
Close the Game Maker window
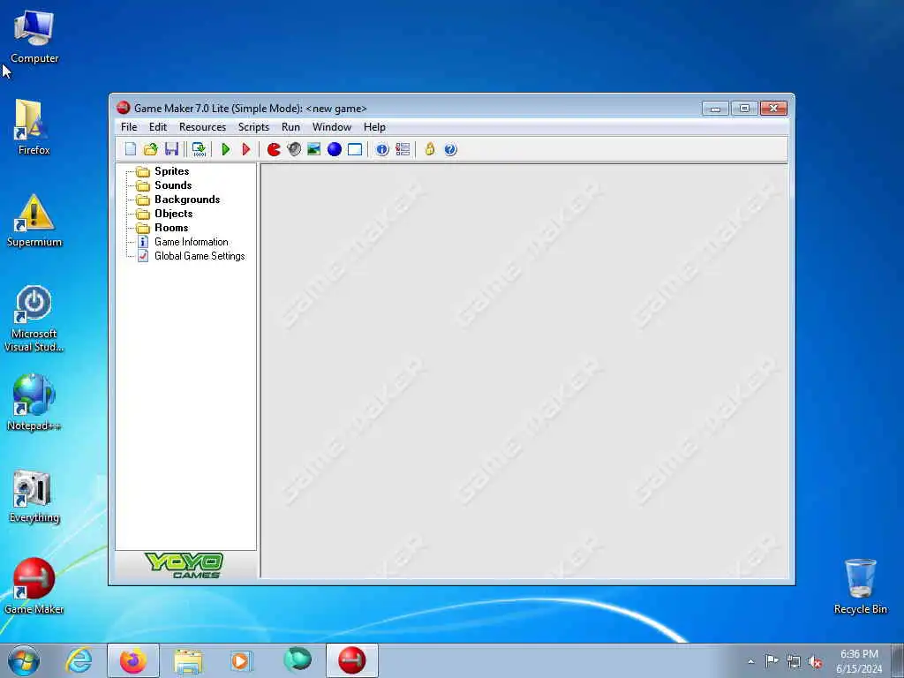point(773,109)
